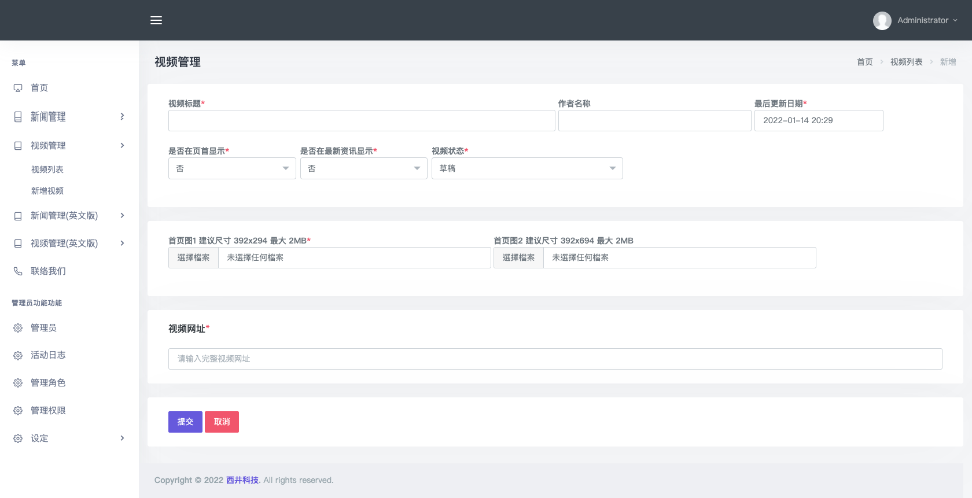The height and width of the screenshot is (498, 972).
Task: Click the 视频网址 URL input field
Action: (555, 359)
